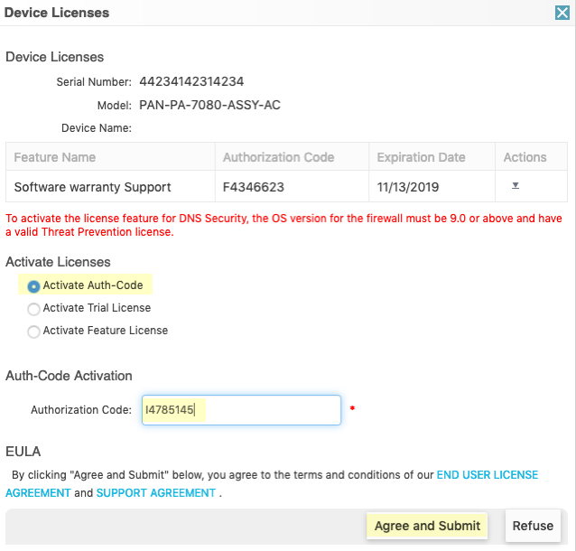
Task: Pick the Activate Feature License option
Action: coord(34,332)
